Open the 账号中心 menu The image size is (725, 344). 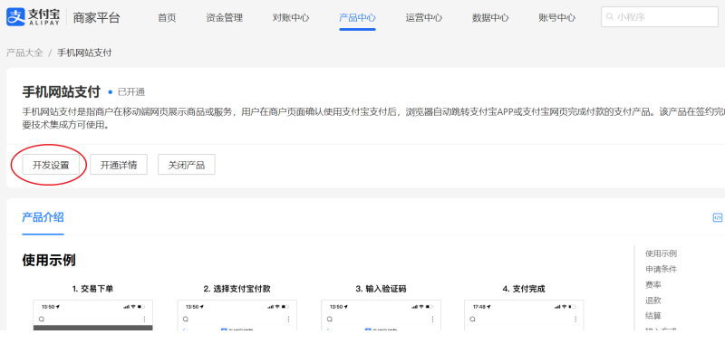(x=557, y=18)
